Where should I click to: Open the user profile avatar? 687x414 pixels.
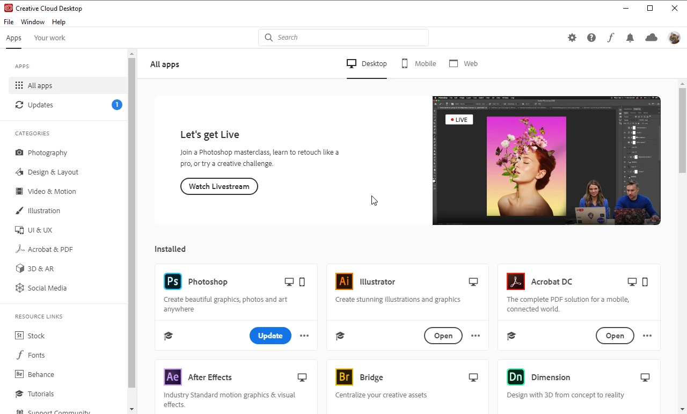coord(674,38)
